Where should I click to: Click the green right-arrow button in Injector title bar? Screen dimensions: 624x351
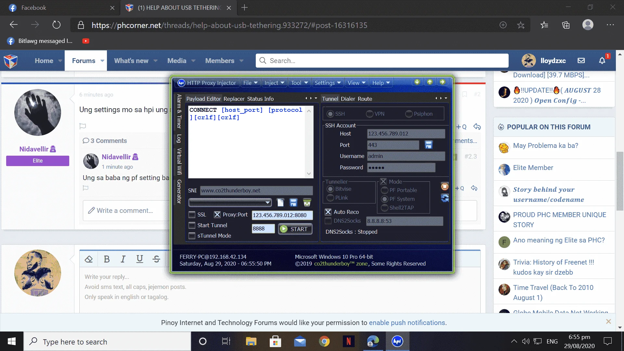(x=442, y=82)
